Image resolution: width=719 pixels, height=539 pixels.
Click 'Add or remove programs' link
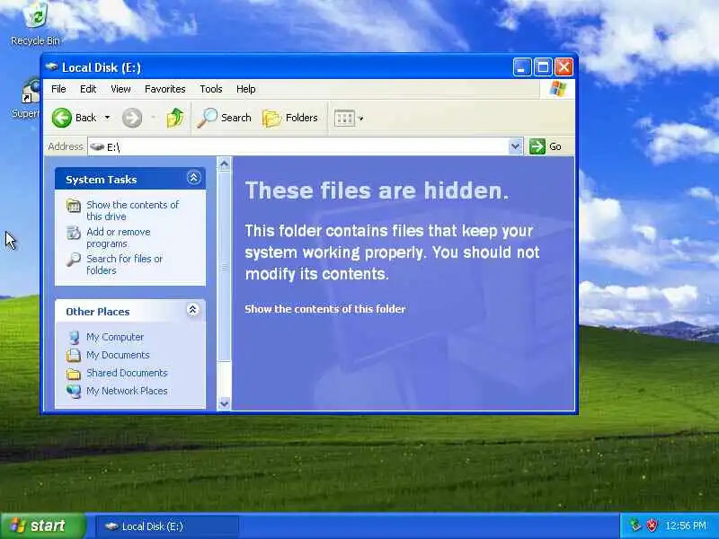(119, 237)
